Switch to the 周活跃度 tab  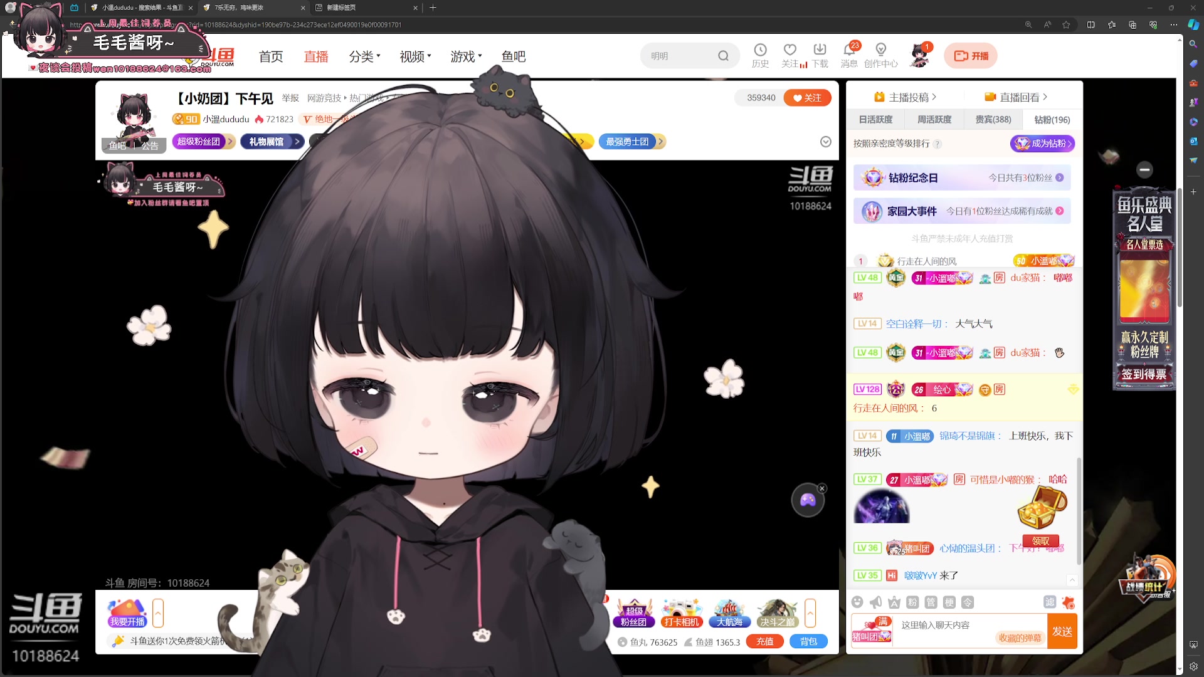[x=934, y=119]
